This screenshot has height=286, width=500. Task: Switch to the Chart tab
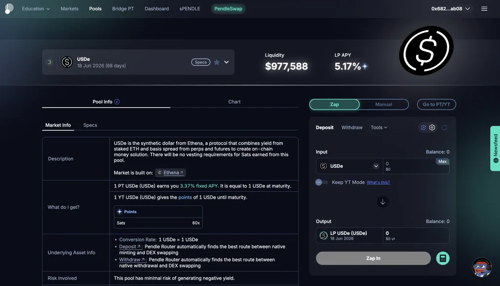(234, 102)
